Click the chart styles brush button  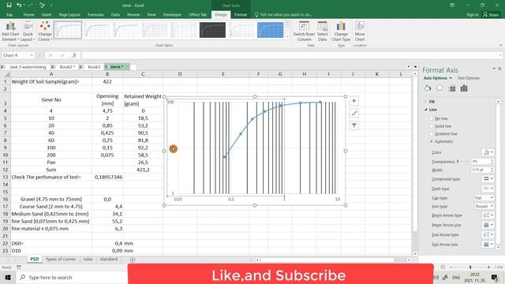pyautogui.click(x=354, y=113)
